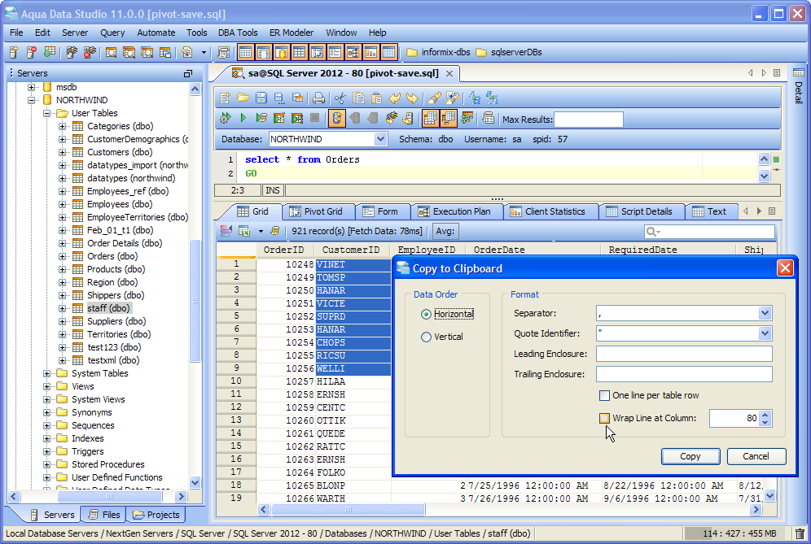Viewport: 811px width, 544px height.
Task: Click the Cut scissors icon
Action: [x=340, y=98]
